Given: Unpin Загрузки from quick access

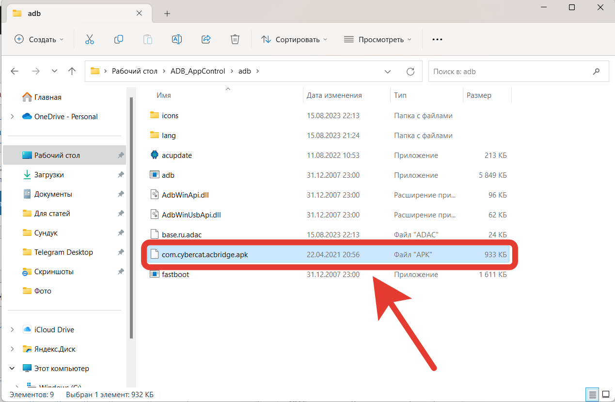Looking at the screenshot, I should (x=121, y=175).
